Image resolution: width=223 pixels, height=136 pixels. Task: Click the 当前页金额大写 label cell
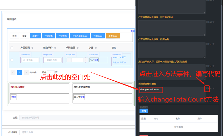pos(102,88)
